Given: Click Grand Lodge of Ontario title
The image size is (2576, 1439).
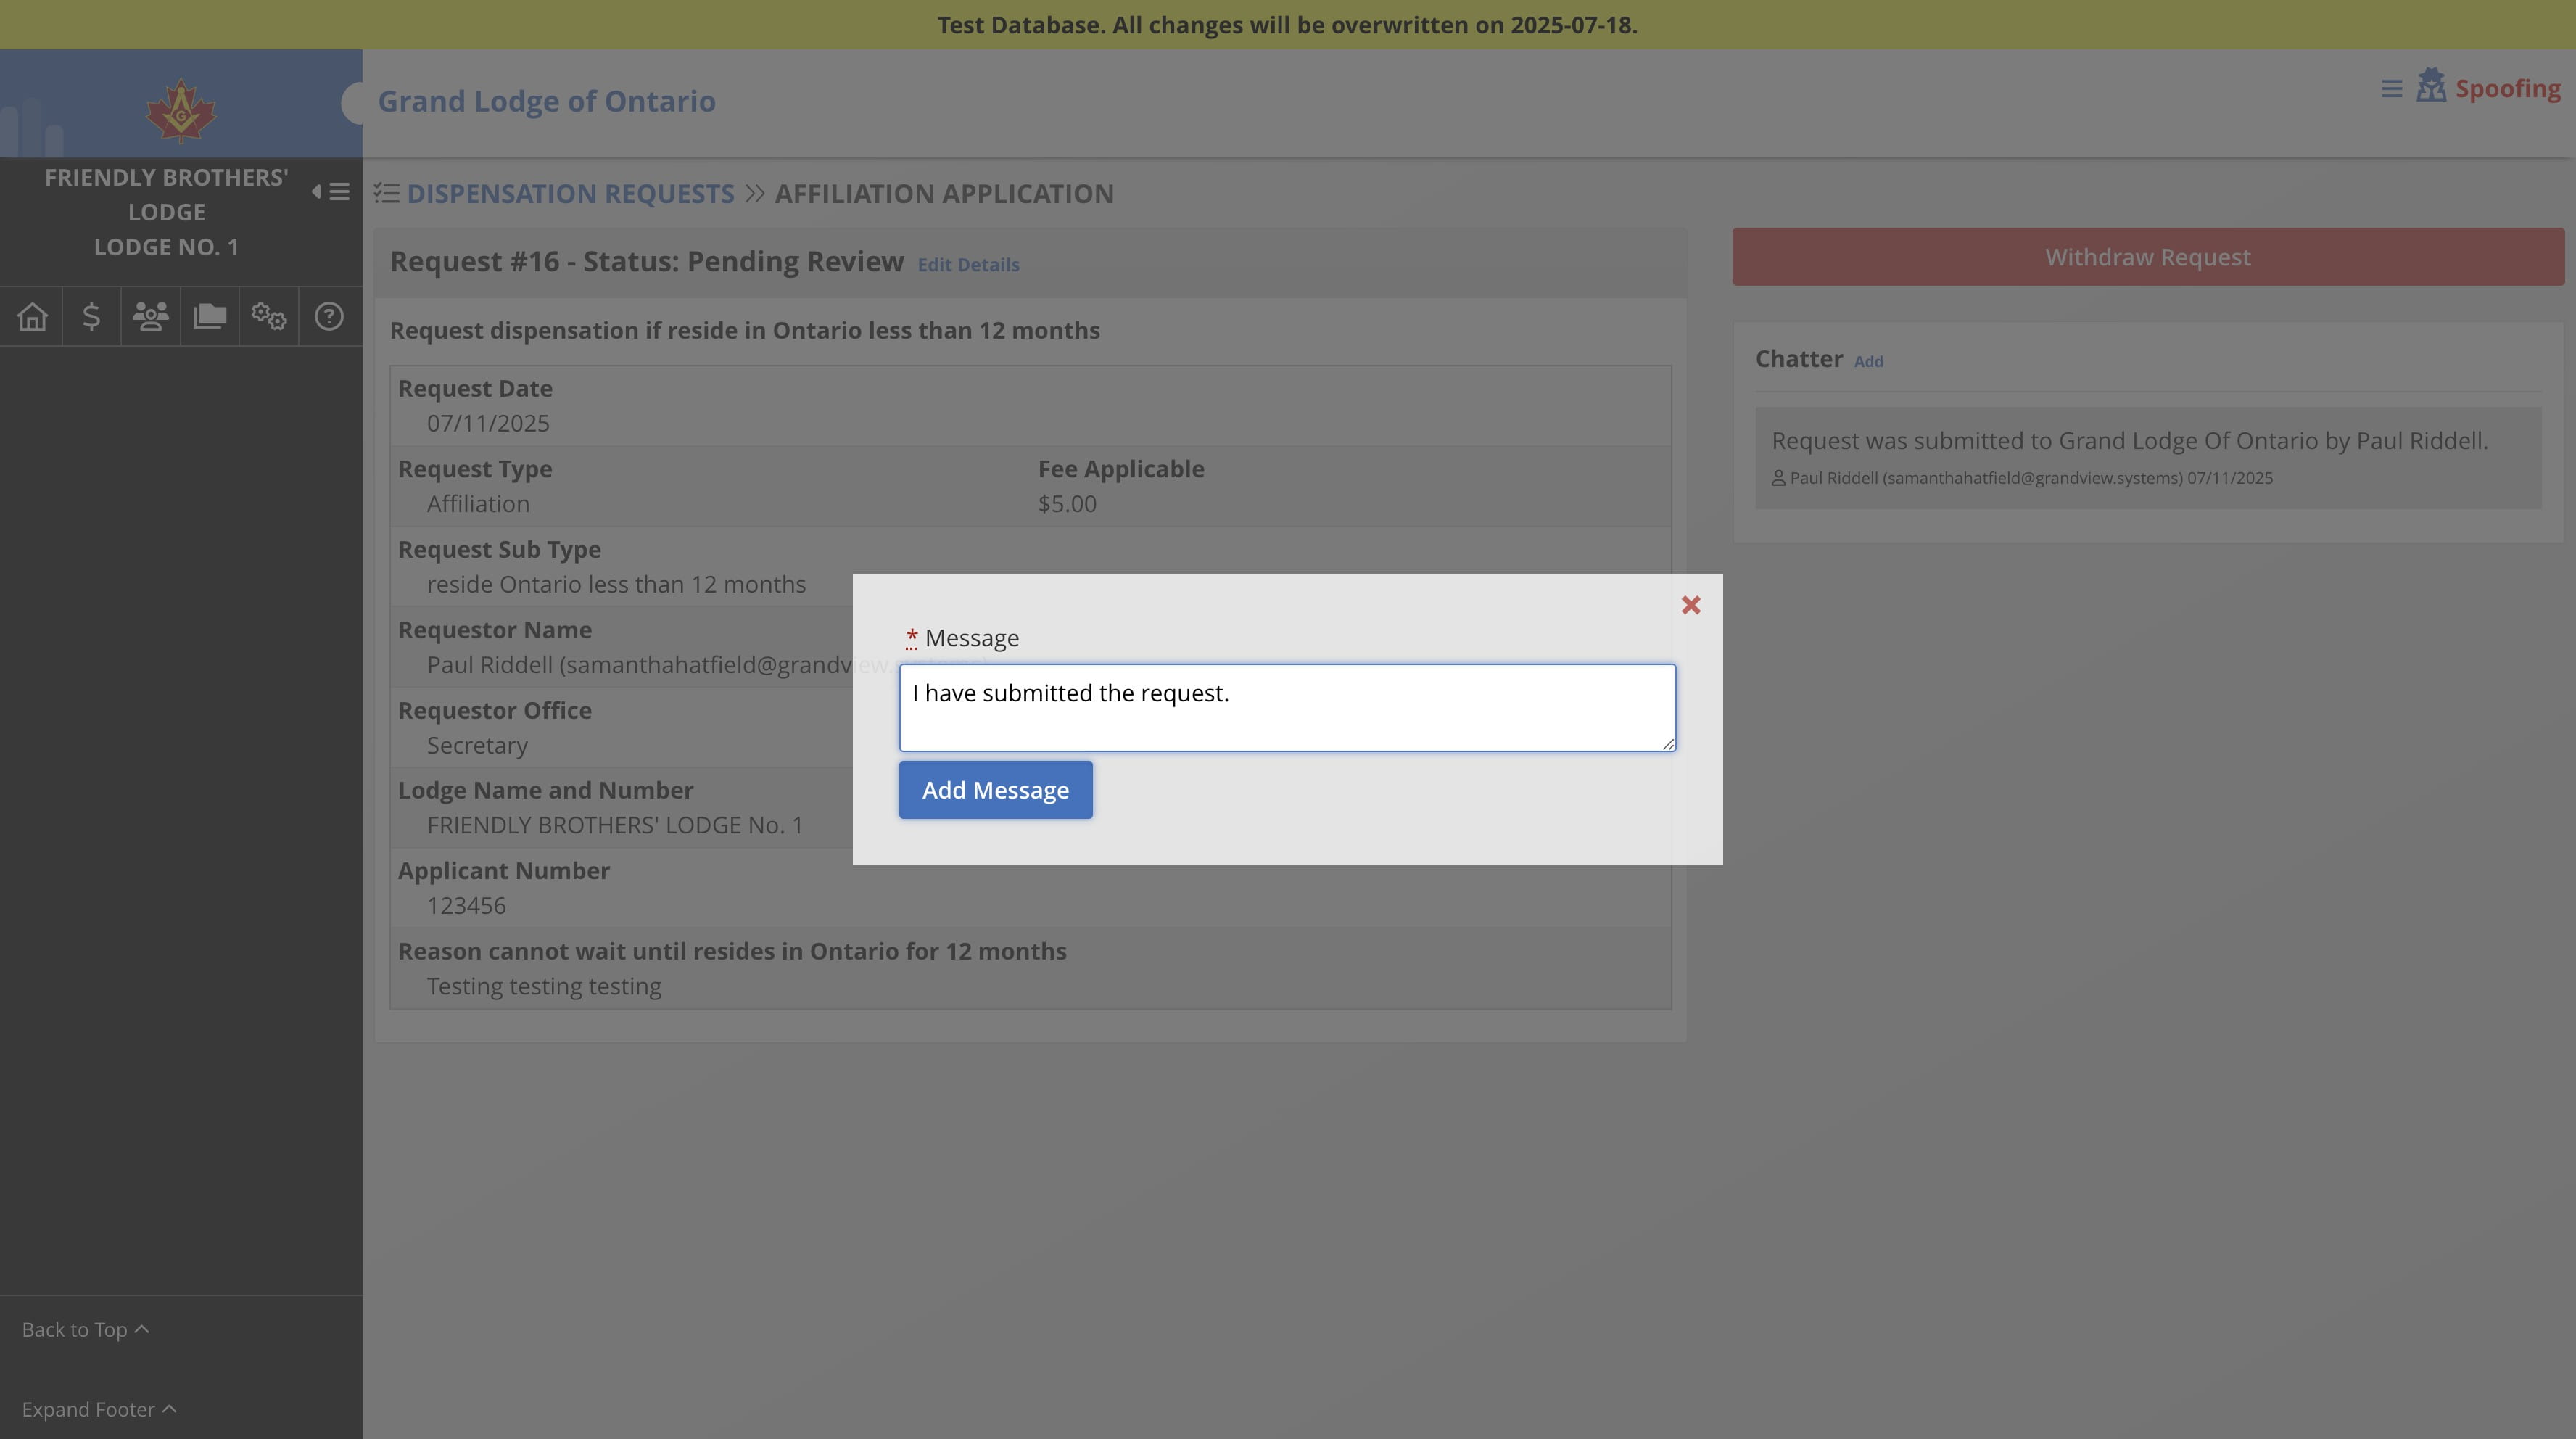Looking at the screenshot, I should point(546,102).
